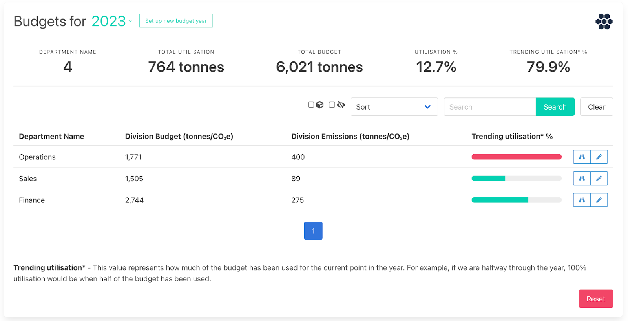The height and width of the screenshot is (321, 628).
Task: Click the red Operations trending utilisation bar
Action: pyautogui.click(x=516, y=157)
